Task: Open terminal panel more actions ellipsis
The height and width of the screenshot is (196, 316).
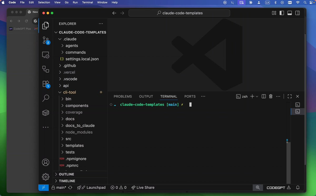Action: [278, 96]
